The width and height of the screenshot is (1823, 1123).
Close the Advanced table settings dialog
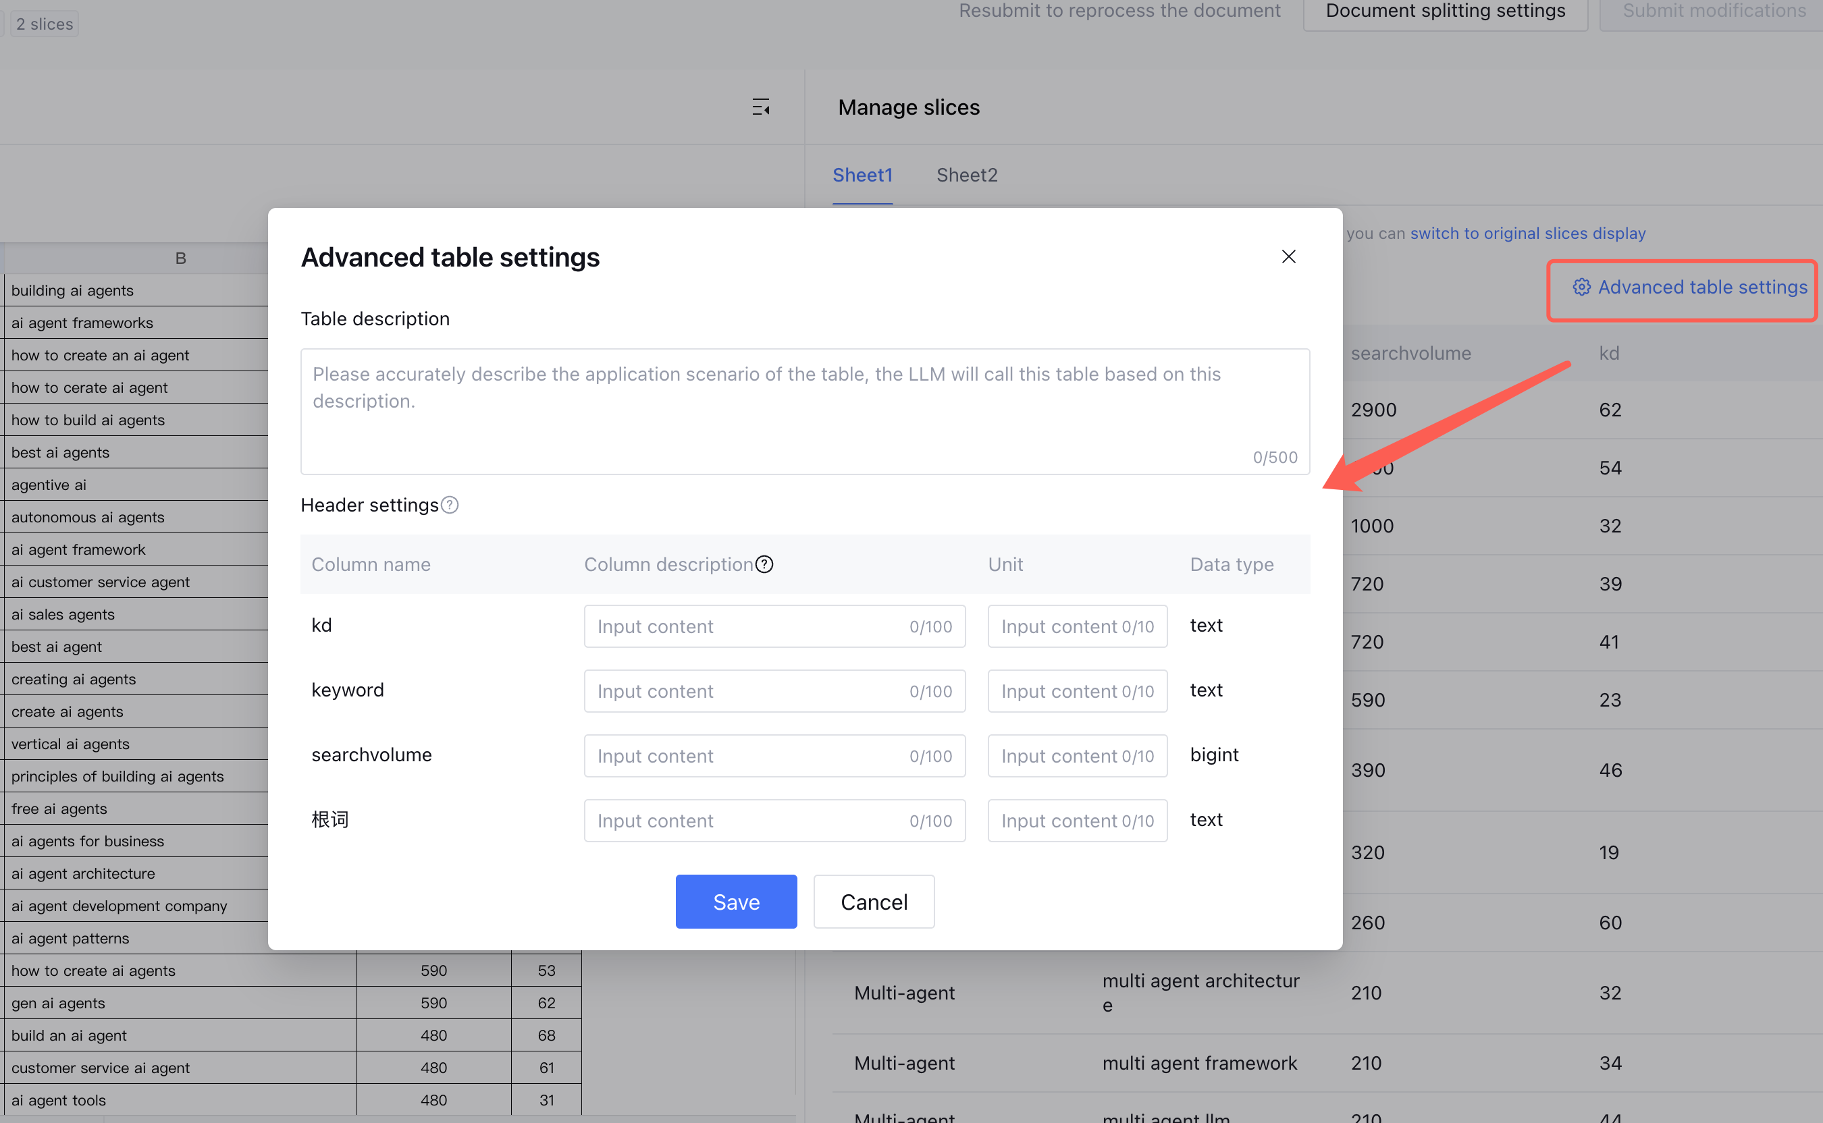[1288, 257]
